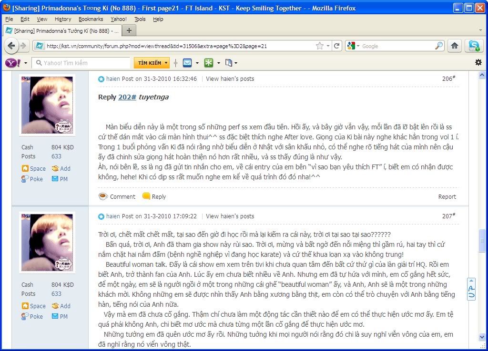Click the UP button to return to top
This screenshot has height=351, width=488.
[x=471, y=289]
